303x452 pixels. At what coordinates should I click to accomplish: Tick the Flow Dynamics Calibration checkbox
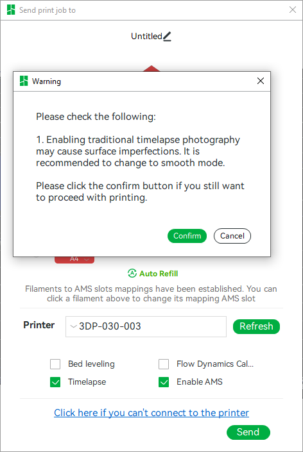[164, 364]
